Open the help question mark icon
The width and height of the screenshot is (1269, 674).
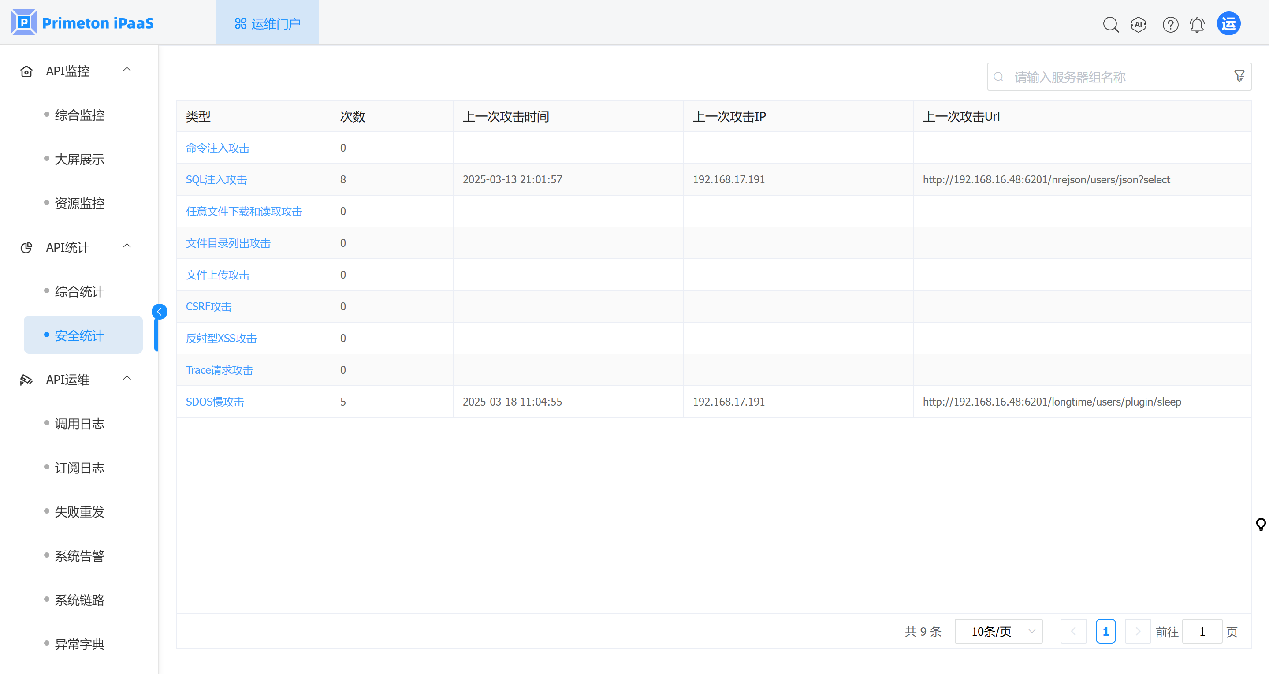[1170, 24]
